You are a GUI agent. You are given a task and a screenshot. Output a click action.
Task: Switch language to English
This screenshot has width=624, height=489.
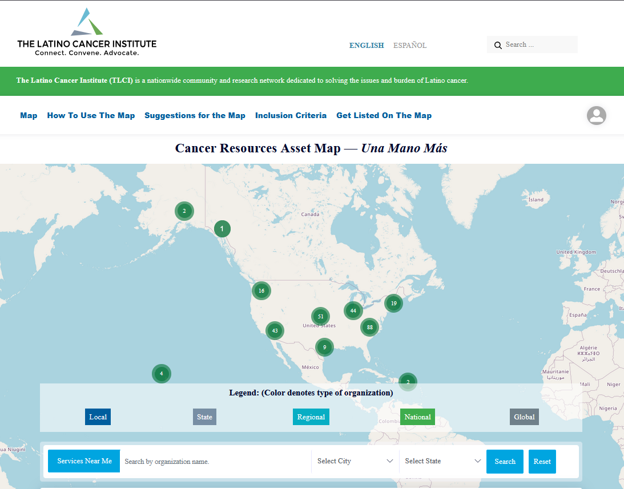pyautogui.click(x=367, y=45)
